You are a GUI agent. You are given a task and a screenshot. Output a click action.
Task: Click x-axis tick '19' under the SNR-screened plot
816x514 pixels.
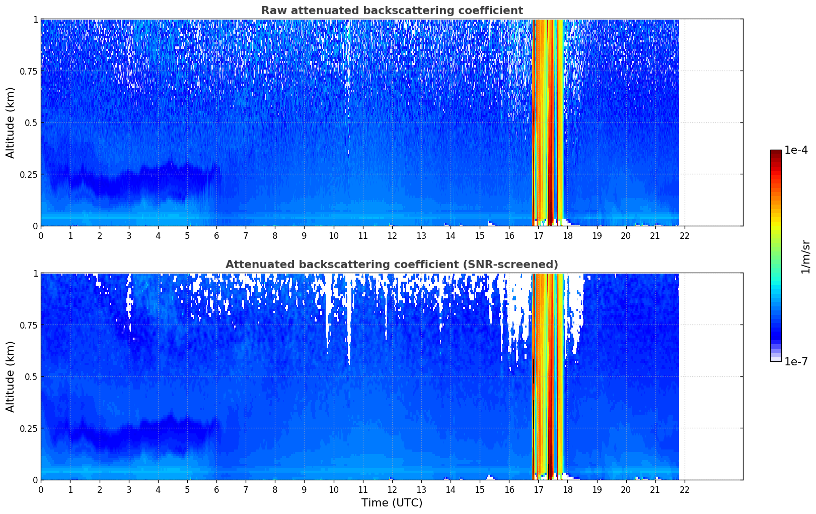(597, 489)
